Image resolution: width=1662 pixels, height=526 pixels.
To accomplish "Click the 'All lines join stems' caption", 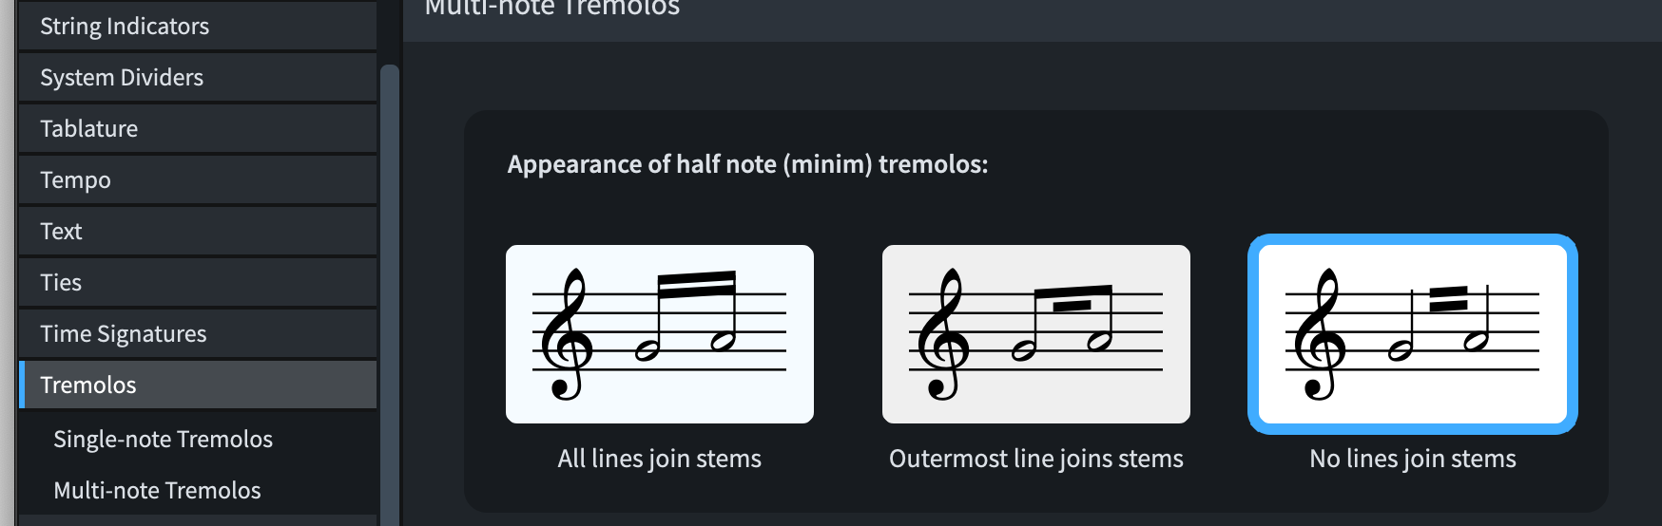I will pyautogui.click(x=659, y=459).
